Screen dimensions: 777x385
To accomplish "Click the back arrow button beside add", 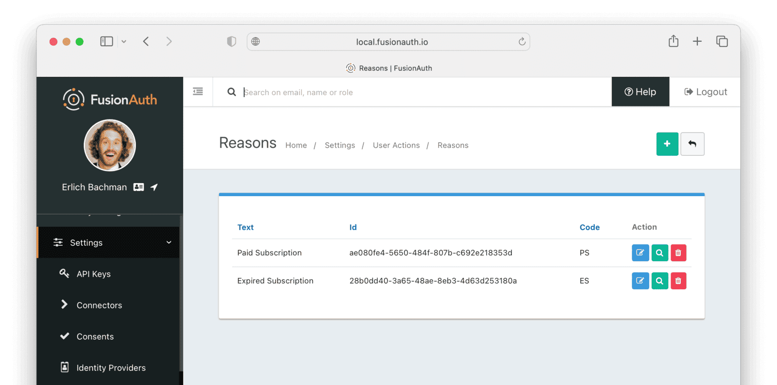I will pos(692,144).
